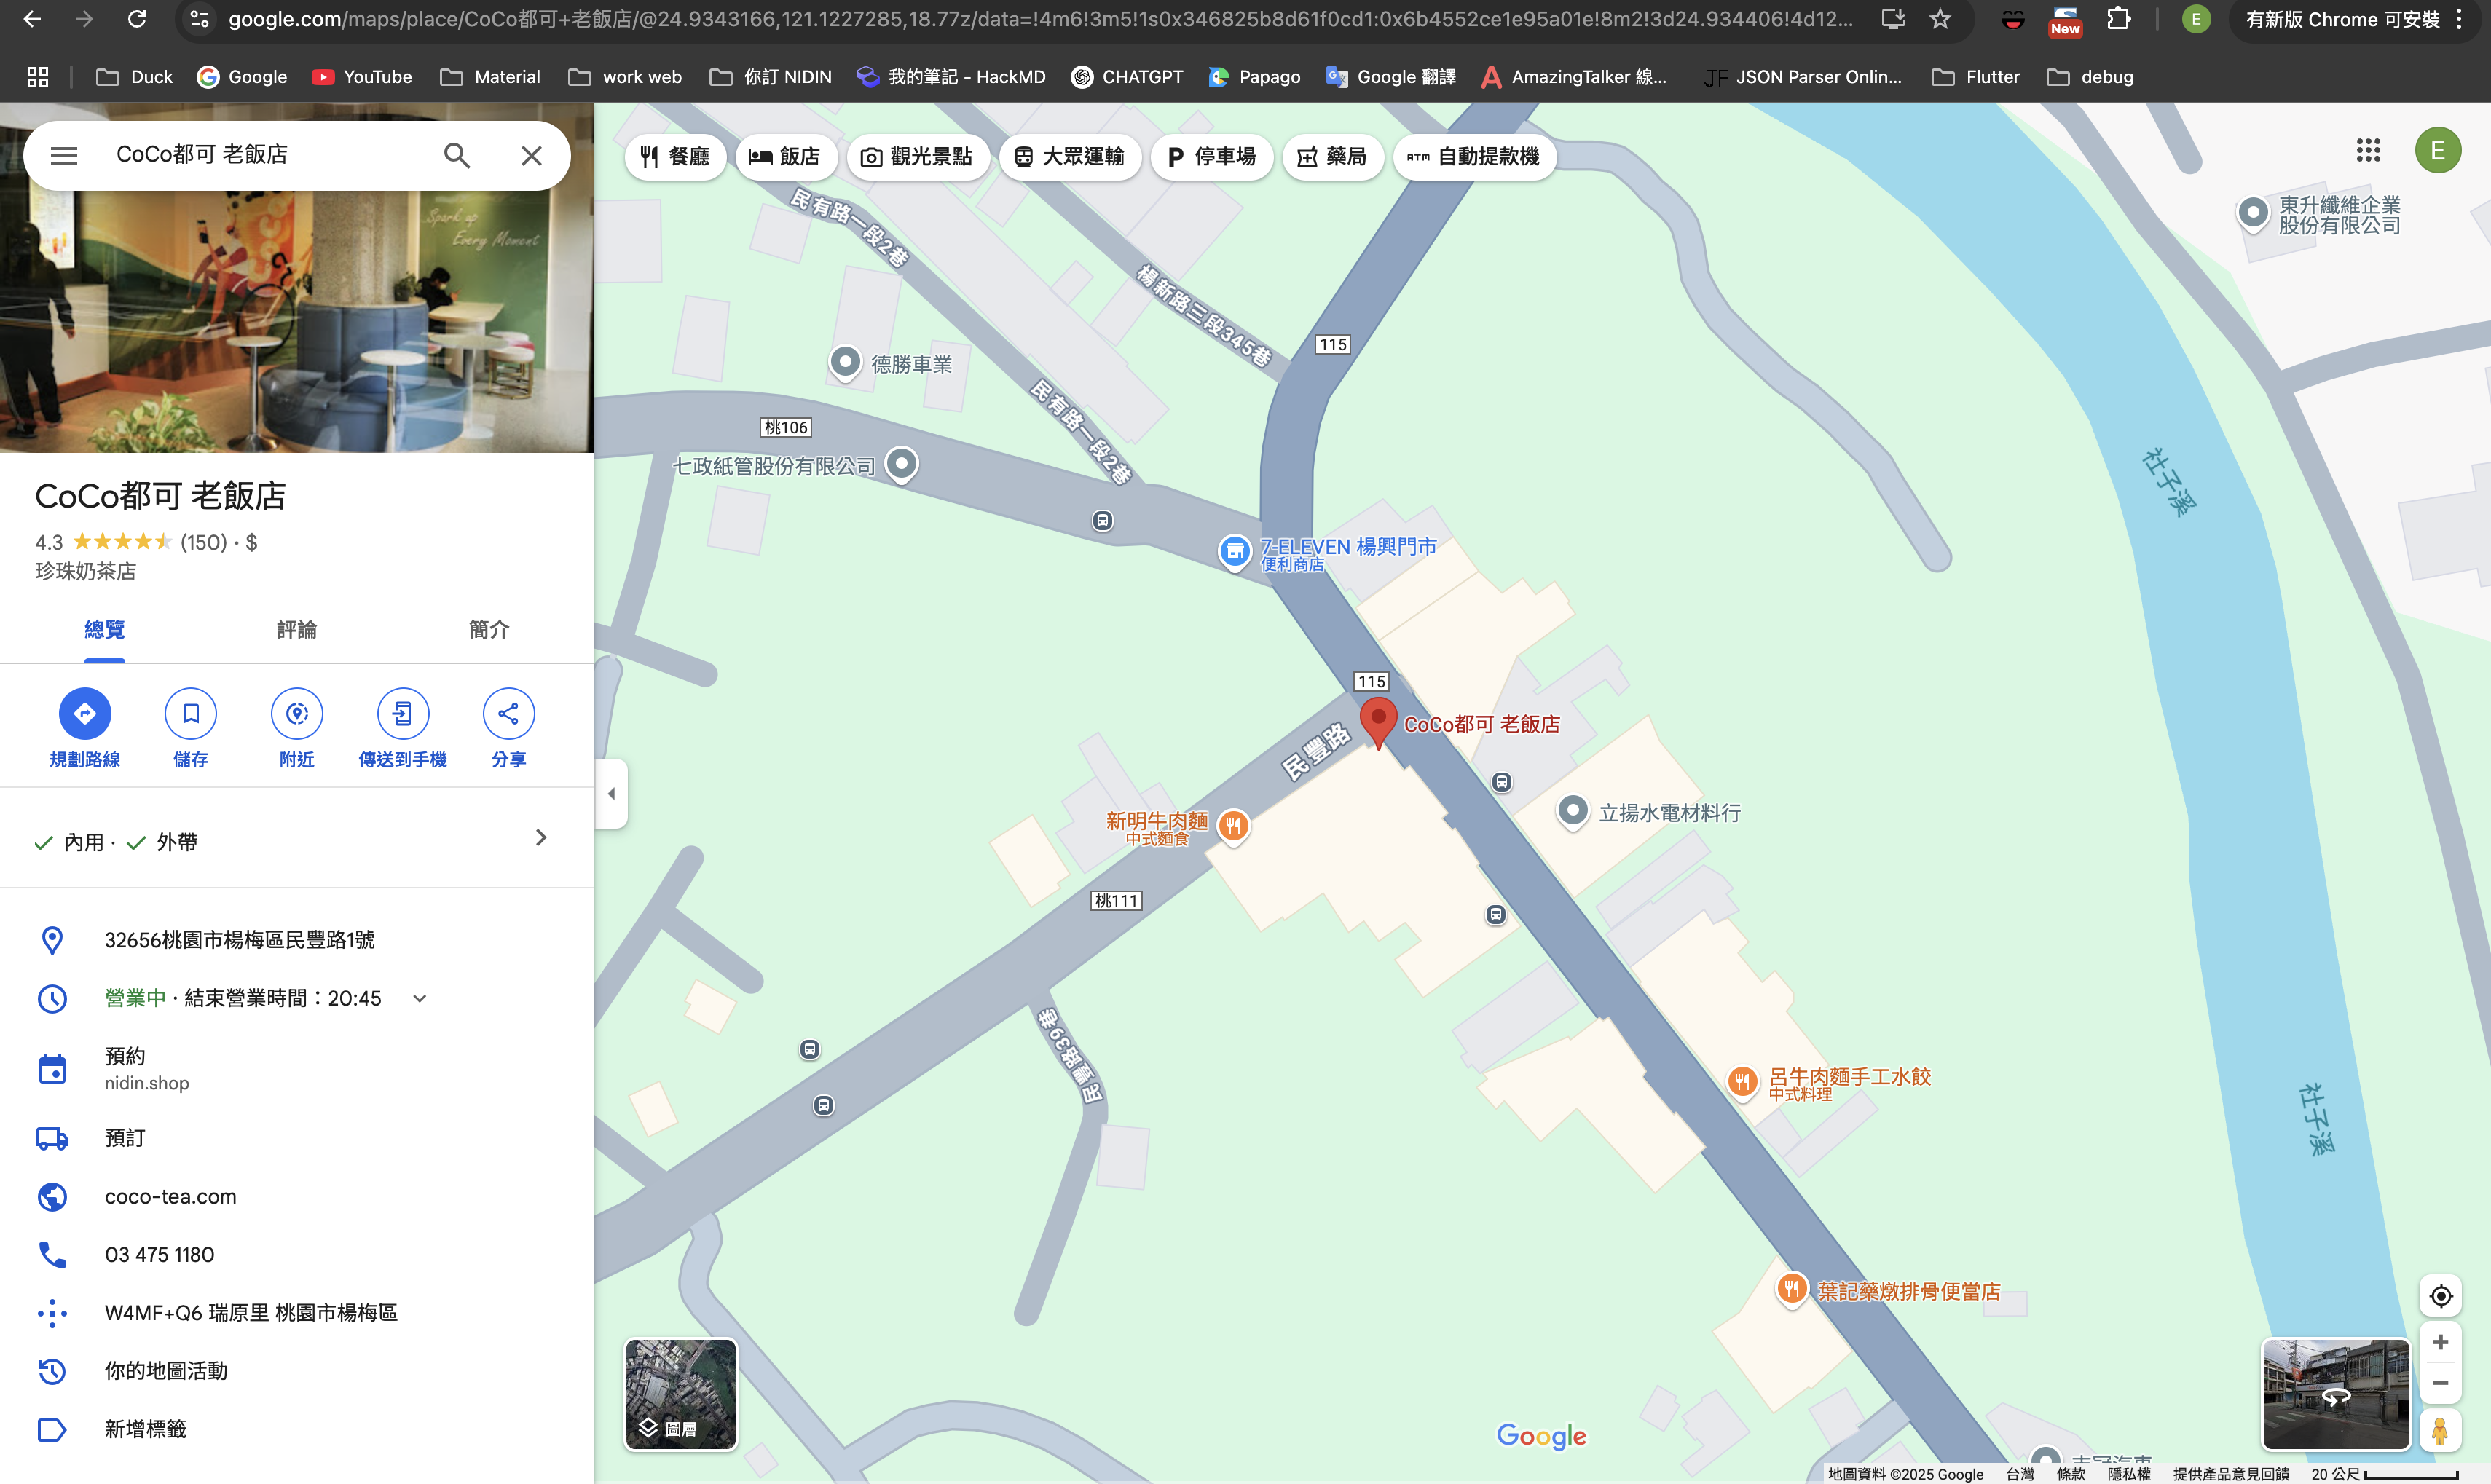Click the directions (規劃路線) icon
Viewport: 2491px width, 1484px height.
pos(85,713)
